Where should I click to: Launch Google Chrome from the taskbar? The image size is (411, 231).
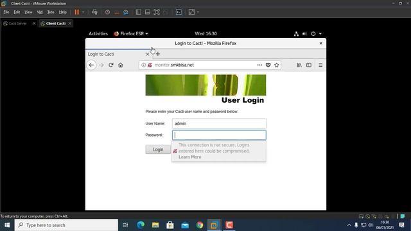[x=200, y=225]
